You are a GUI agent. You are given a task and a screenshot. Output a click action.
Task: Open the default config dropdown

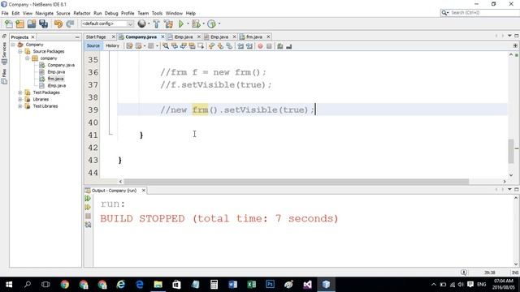[x=107, y=24]
